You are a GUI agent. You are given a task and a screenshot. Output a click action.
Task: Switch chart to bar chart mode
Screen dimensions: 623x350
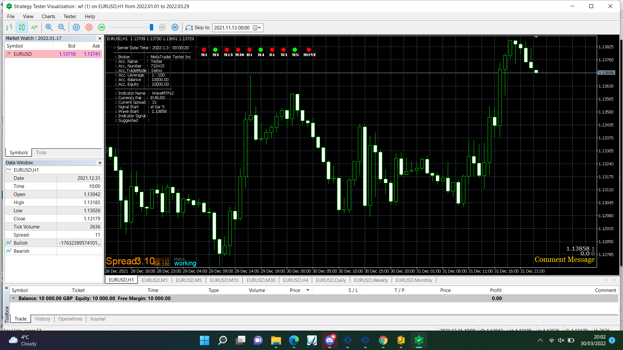[x=9, y=28]
